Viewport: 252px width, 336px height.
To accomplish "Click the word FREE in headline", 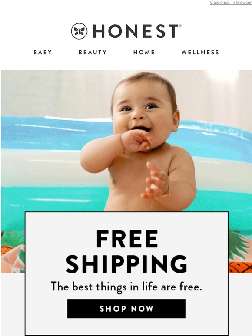I will 127,238.
